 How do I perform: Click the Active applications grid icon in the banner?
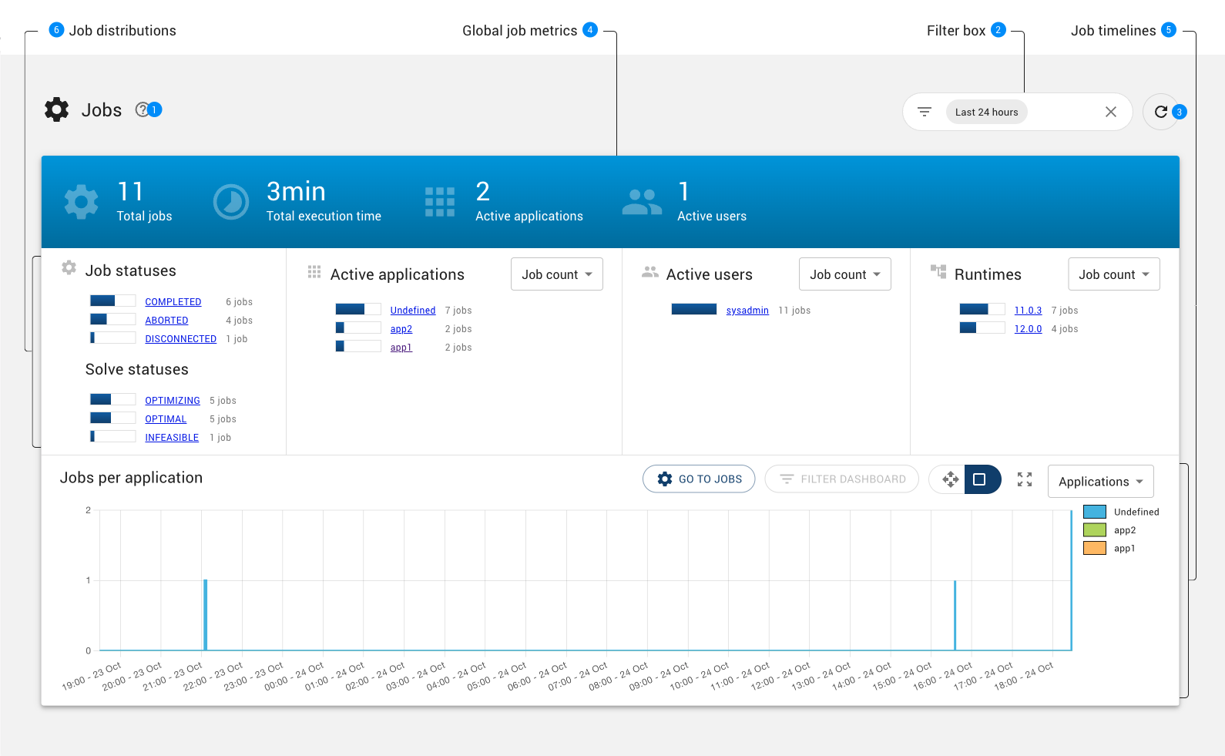pyautogui.click(x=440, y=202)
